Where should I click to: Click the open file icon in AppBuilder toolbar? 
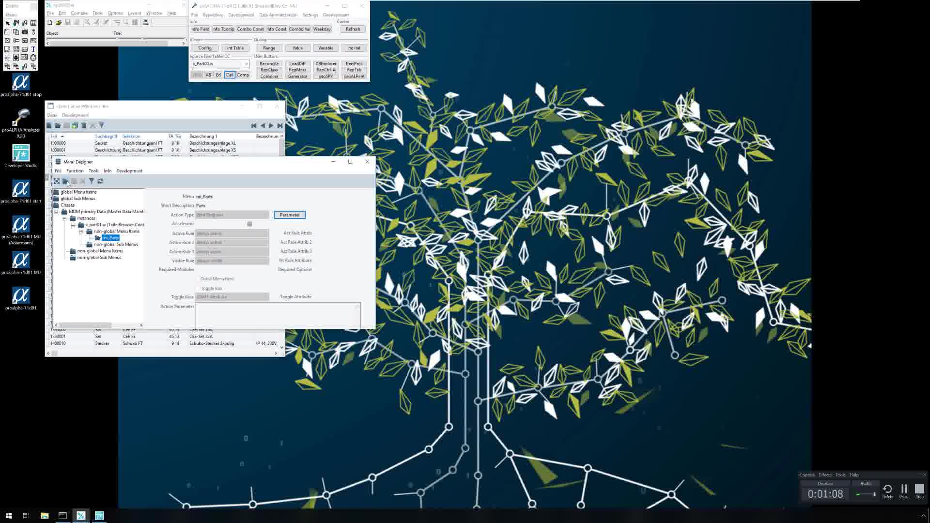(x=59, y=22)
